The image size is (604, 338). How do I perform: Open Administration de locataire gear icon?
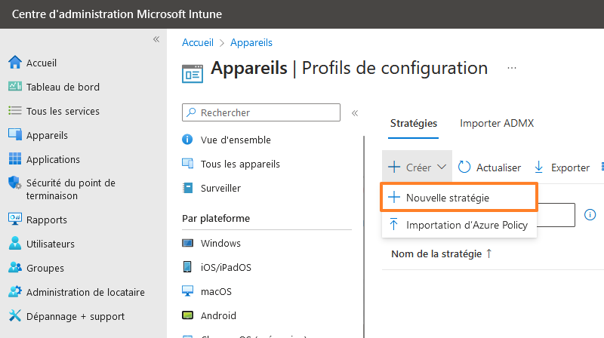[15, 292]
